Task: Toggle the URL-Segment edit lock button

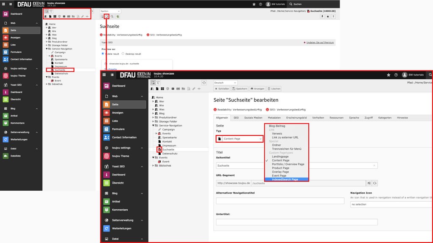Action: (369, 183)
